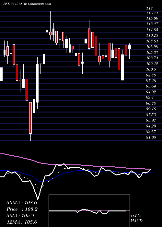This screenshot has width=162, height=227.
Task: Click the 108.61 price axis label
Action: tap(152, 41)
